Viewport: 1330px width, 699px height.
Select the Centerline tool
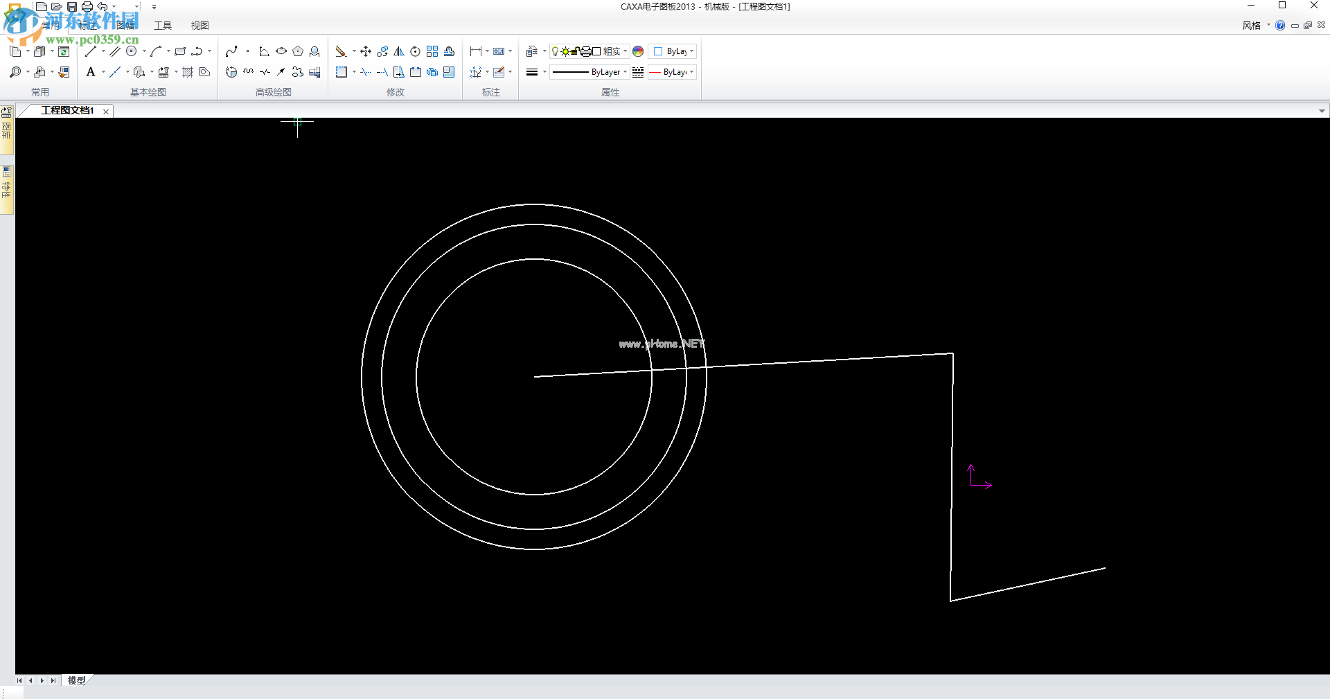click(x=115, y=72)
